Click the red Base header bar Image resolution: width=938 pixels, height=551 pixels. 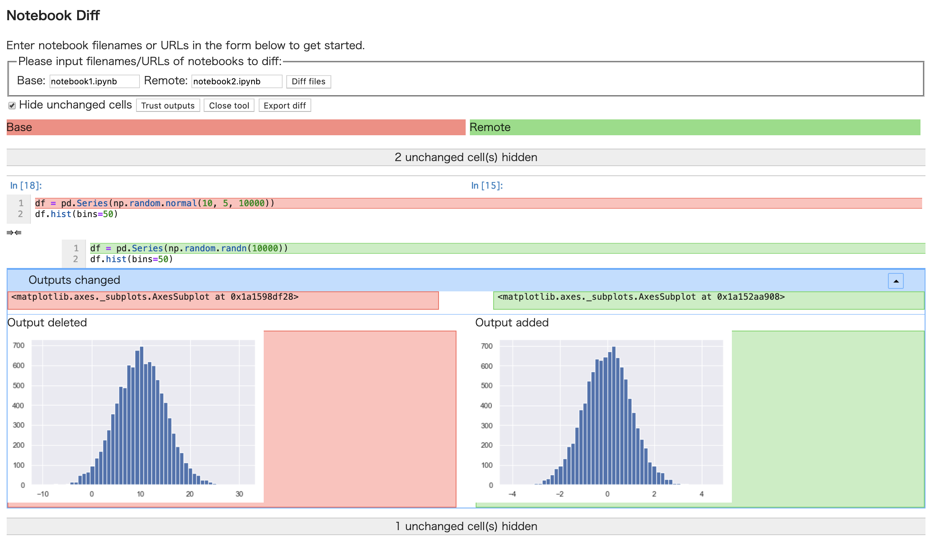236,127
